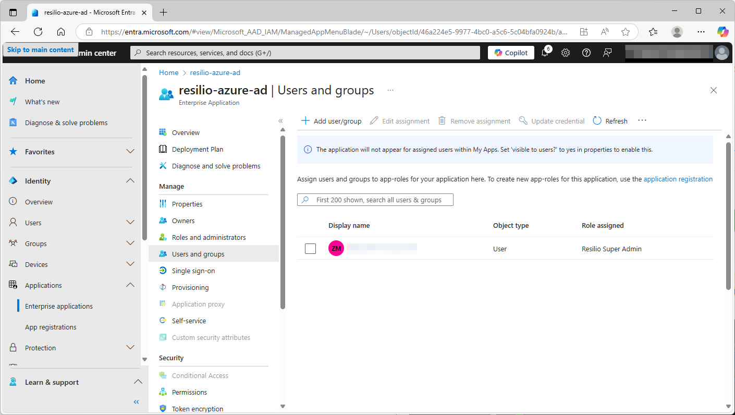Click the ZM user avatar circle

336,248
